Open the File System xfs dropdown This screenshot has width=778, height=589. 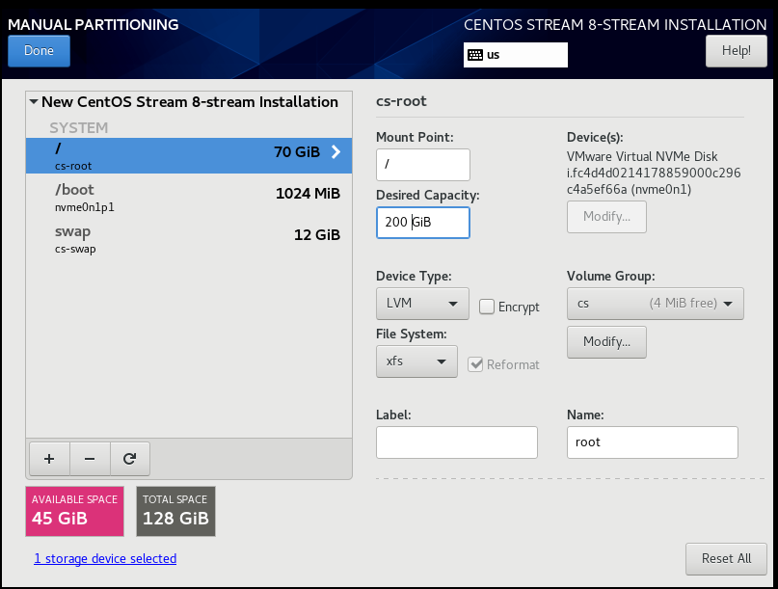416,361
